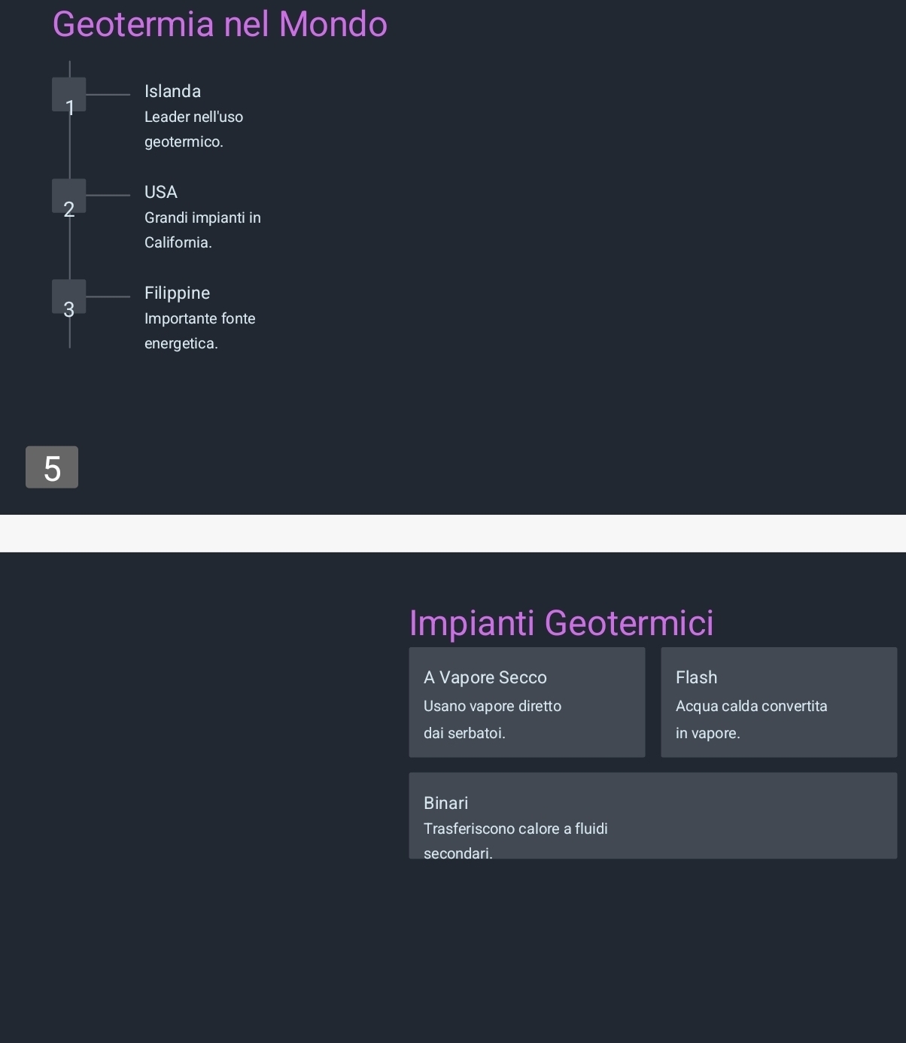Click the Impianti Geotermici slide title
This screenshot has height=1043, width=906.
coord(561,622)
